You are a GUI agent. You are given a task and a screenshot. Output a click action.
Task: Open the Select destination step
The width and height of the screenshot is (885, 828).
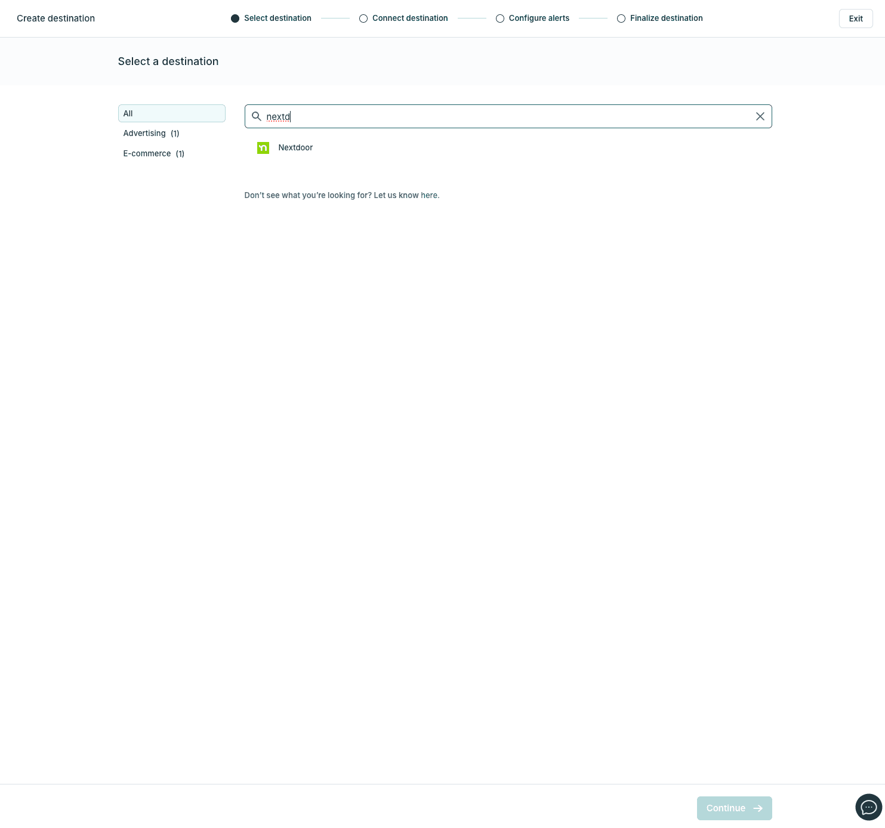click(x=277, y=18)
